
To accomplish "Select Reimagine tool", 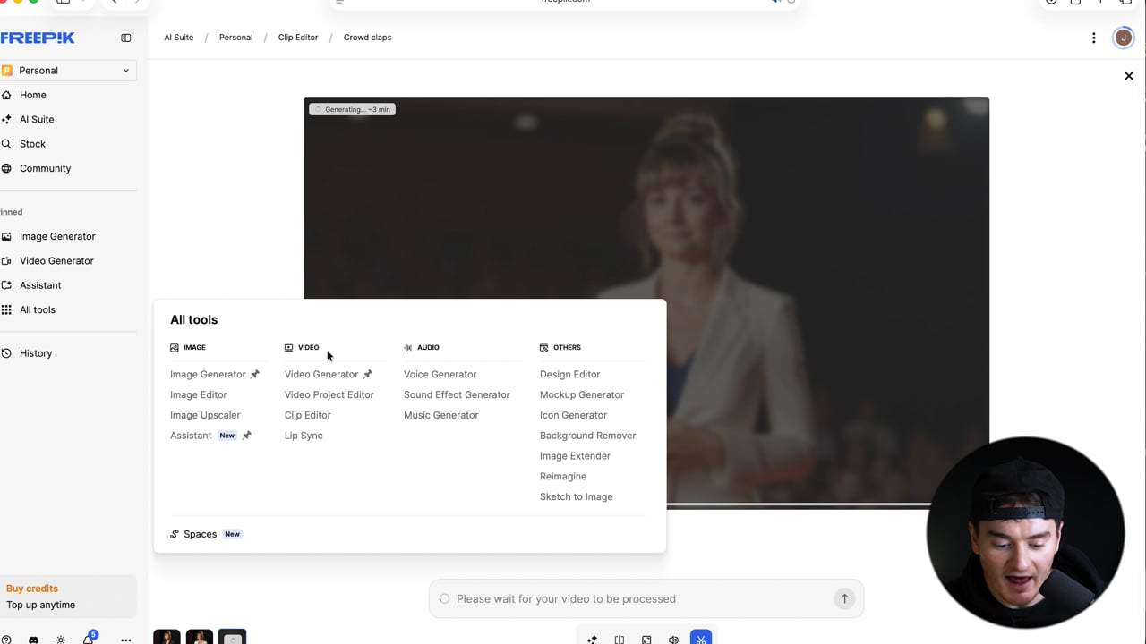I will (563, 477).
